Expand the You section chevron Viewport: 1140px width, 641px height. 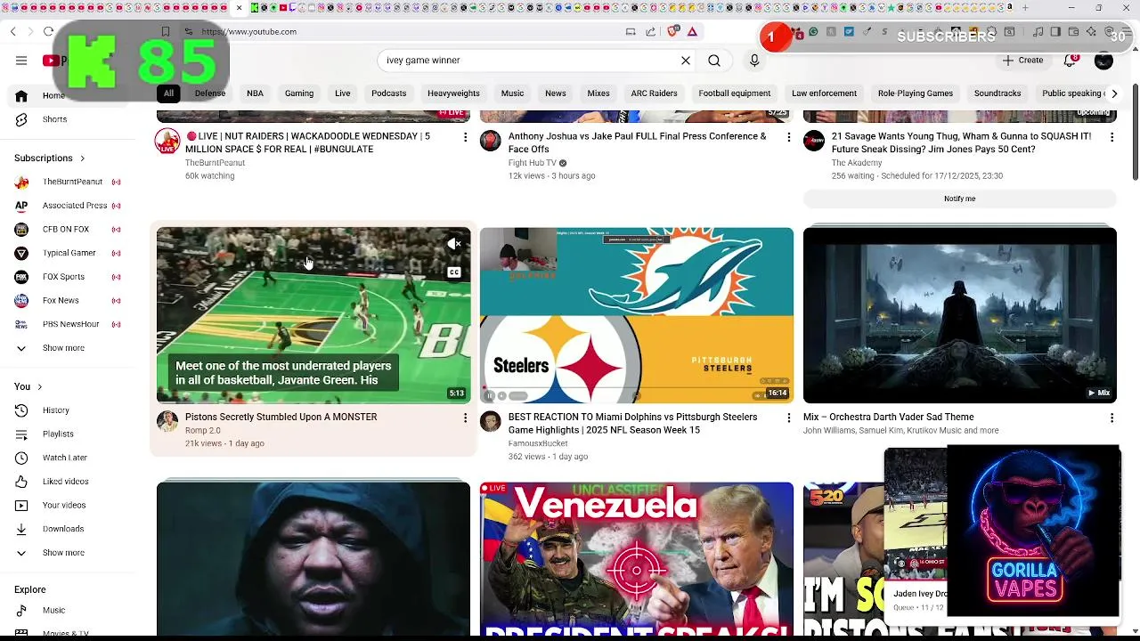tap(39, 386)
